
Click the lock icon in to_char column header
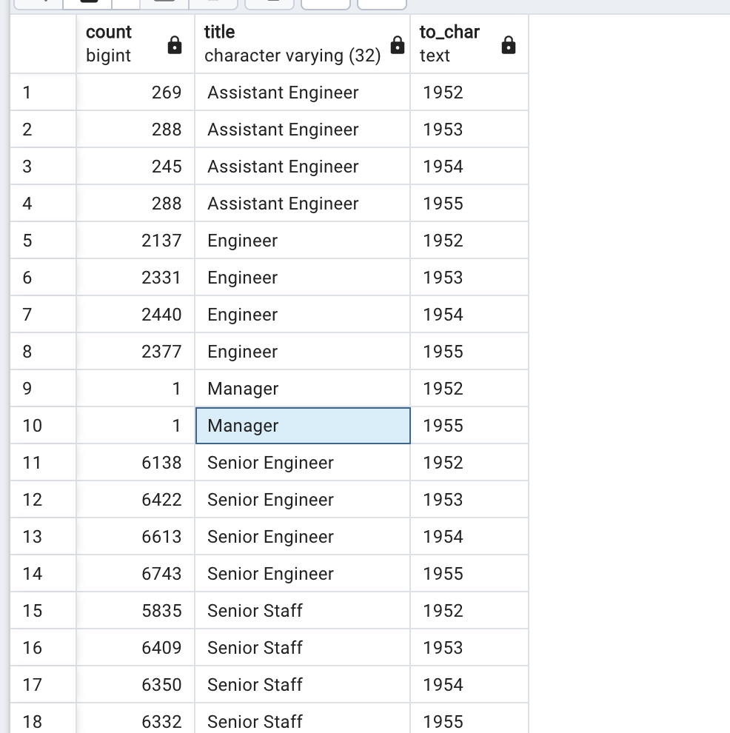508,45
